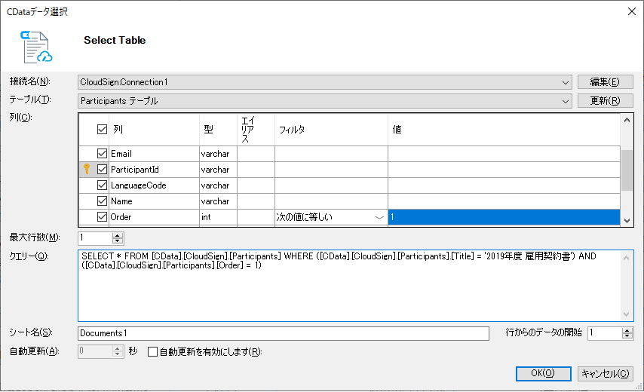Decrease the 最大行数 value with down arrow
The width and height of the screenshot is (644, 392).
(118, 241)
